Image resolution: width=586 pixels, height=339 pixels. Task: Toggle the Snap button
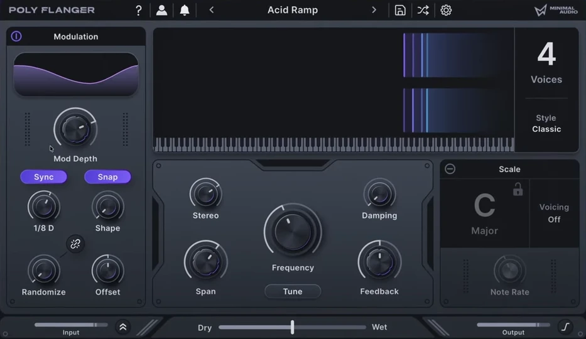click(x=107, y=177)
